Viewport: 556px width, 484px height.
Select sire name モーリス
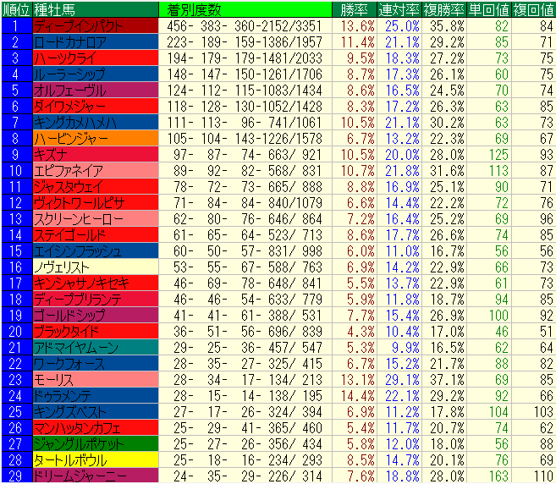pos(96,379)
